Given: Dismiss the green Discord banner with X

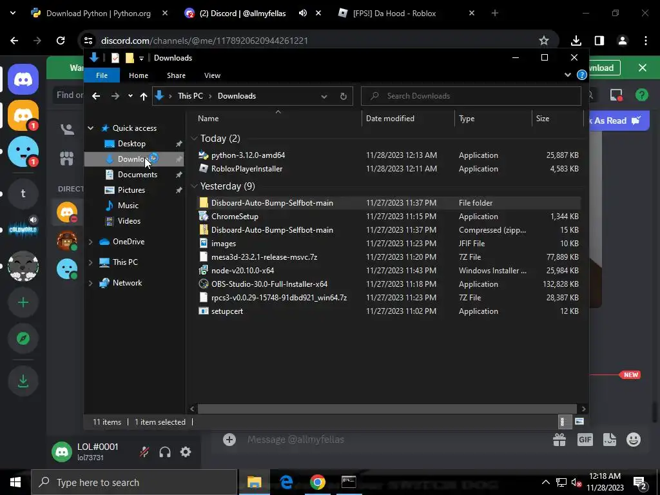Looking at the screenshot, I should pyautogui.click(x=643, y=68).
